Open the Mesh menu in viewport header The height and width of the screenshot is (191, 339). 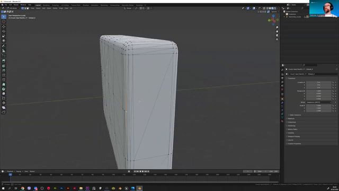coord(49,8)
